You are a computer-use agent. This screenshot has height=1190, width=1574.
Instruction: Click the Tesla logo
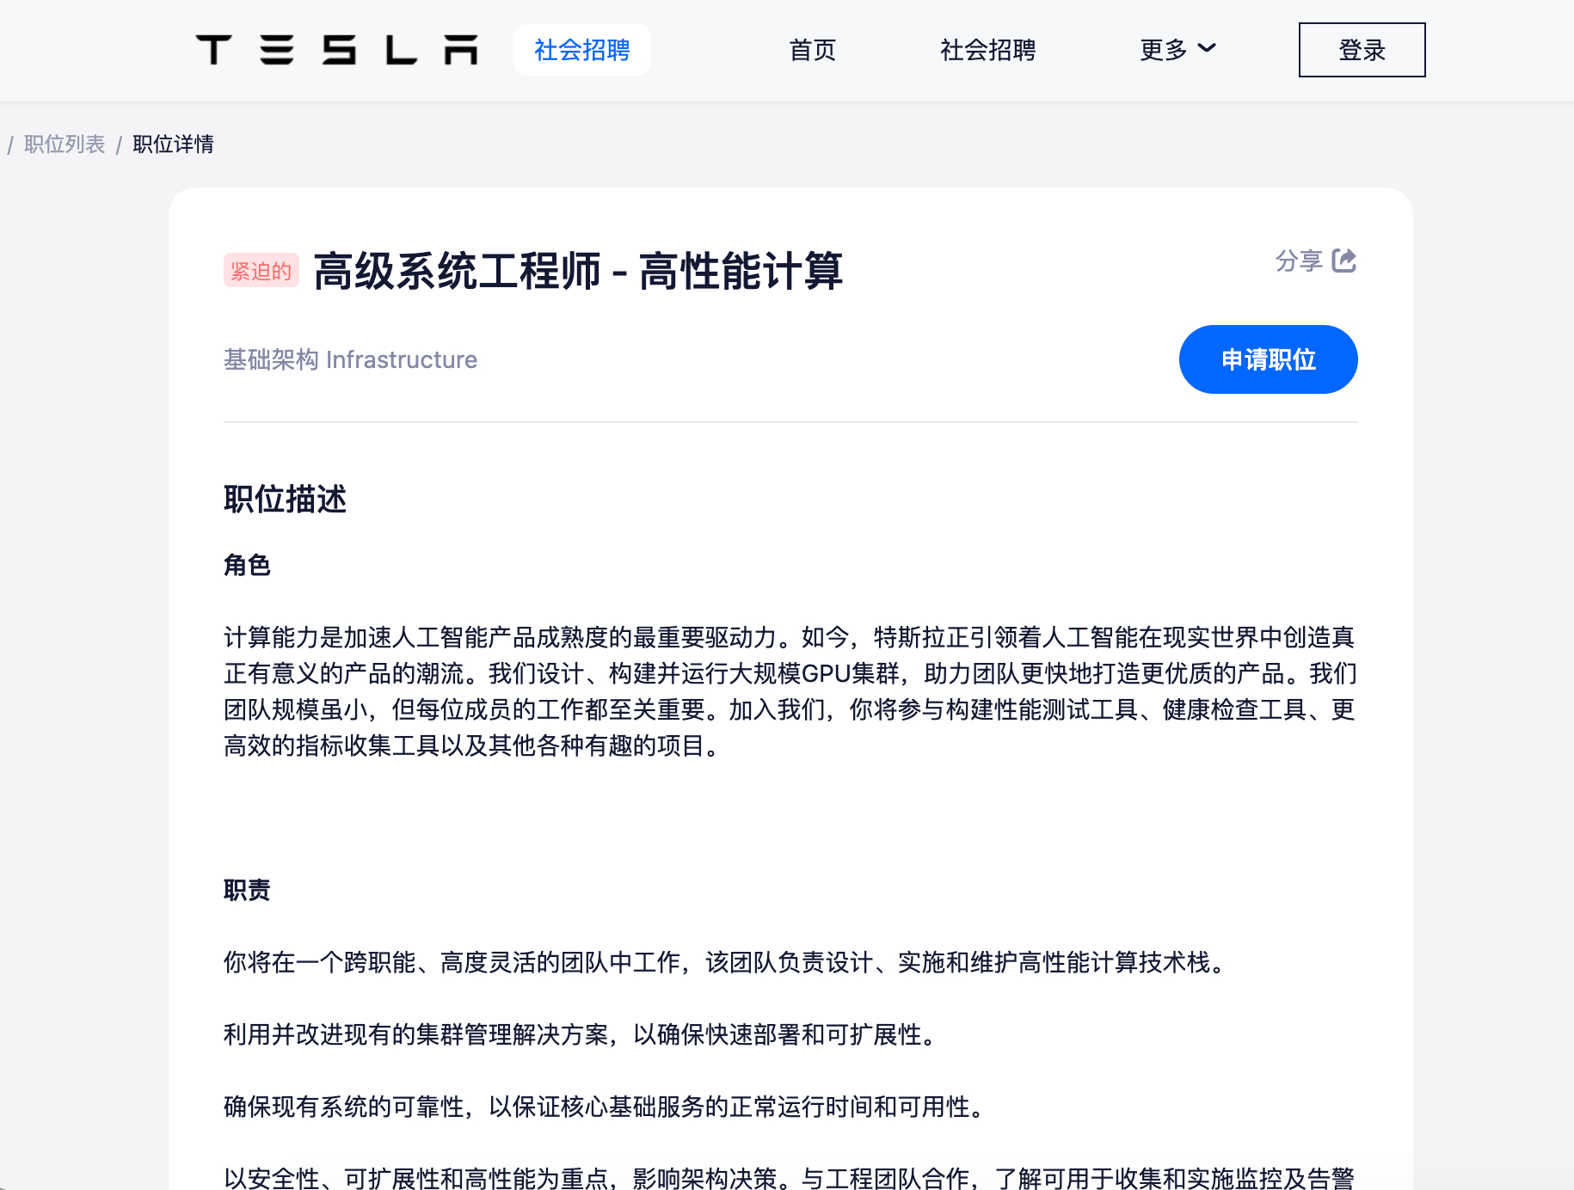pos(336,50)
